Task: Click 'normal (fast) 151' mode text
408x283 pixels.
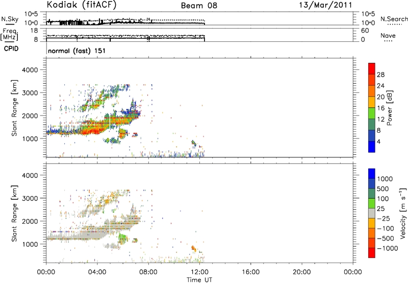Action: (x=77, y=51)
